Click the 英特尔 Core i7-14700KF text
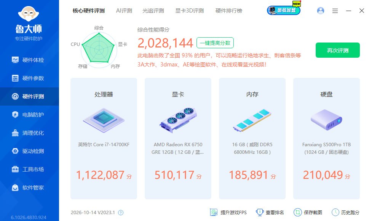The height and width of the screenshot is (221, 369). click(104, 145)
